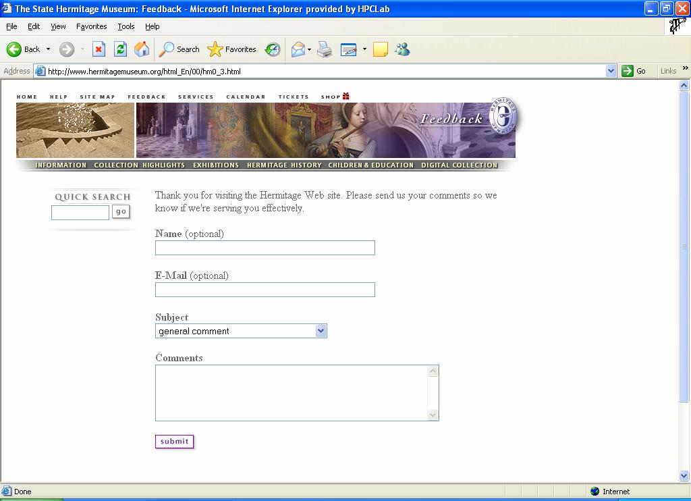This screenshot has width=691, height=501.
Task: Click the Mail envelope icon
Action: tap(298, 49)
